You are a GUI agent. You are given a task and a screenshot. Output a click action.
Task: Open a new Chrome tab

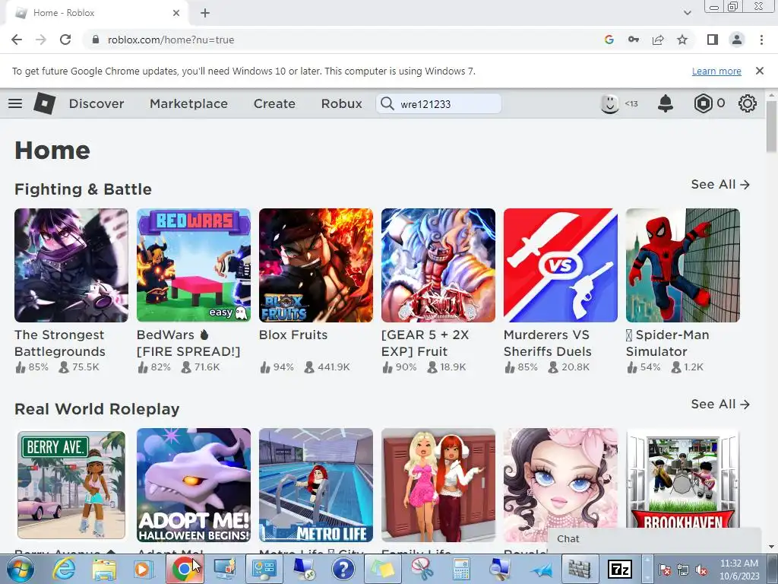[x=205, y=13]
